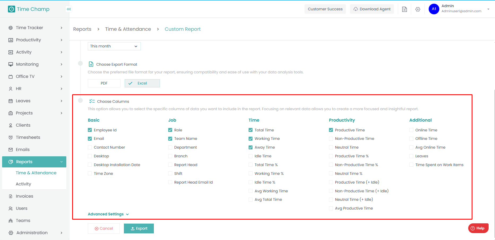Expand the Productivity submenu chevron
The height and width of the screenshot is (240, 495).
(62, 40)
